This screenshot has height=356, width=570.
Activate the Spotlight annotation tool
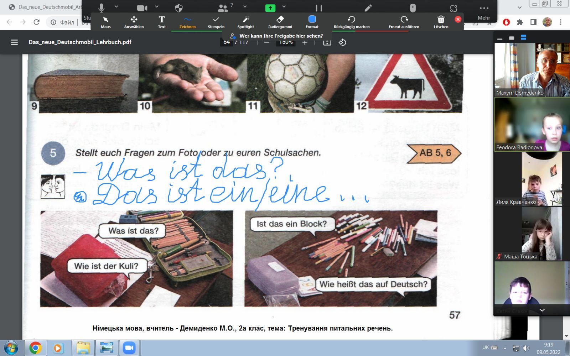(x=245, y=22)
